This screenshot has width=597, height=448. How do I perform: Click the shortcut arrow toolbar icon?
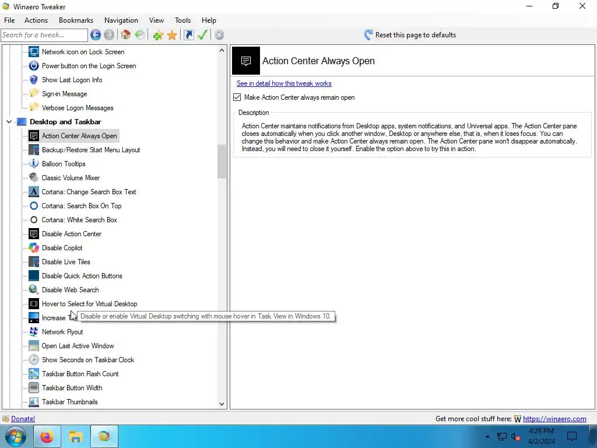pos(188,35)
